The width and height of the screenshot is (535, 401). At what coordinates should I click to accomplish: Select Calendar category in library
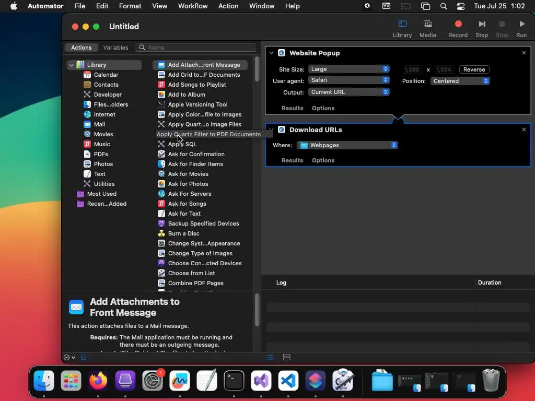(106, 75)
